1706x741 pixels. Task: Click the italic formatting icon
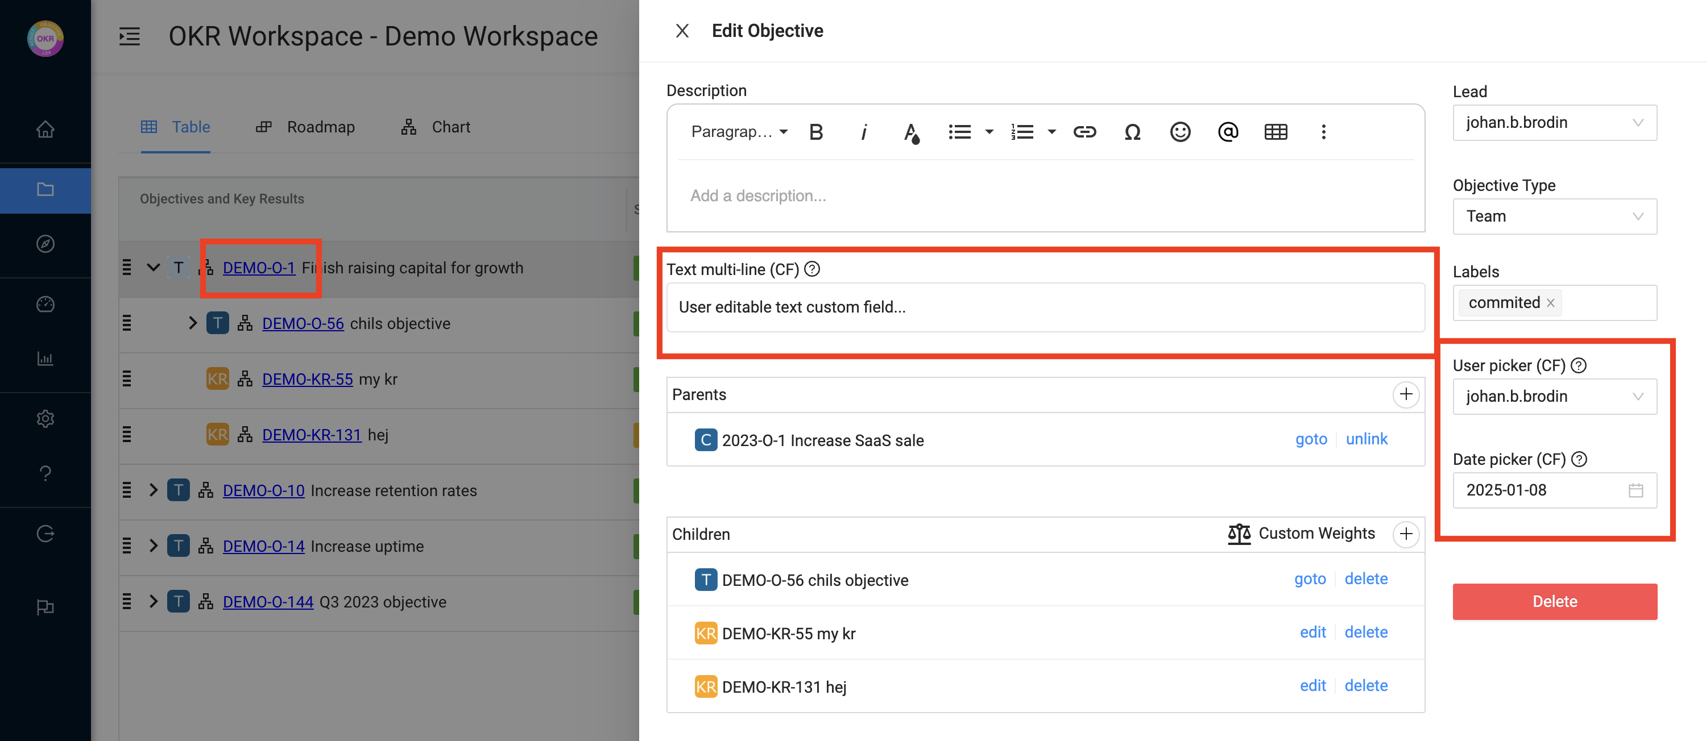(x=864, y=132)
